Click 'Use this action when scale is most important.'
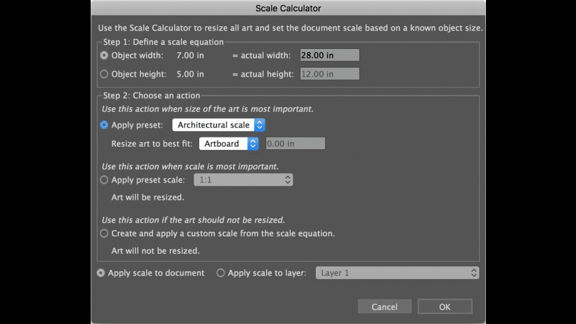 [x=190, y=167]
